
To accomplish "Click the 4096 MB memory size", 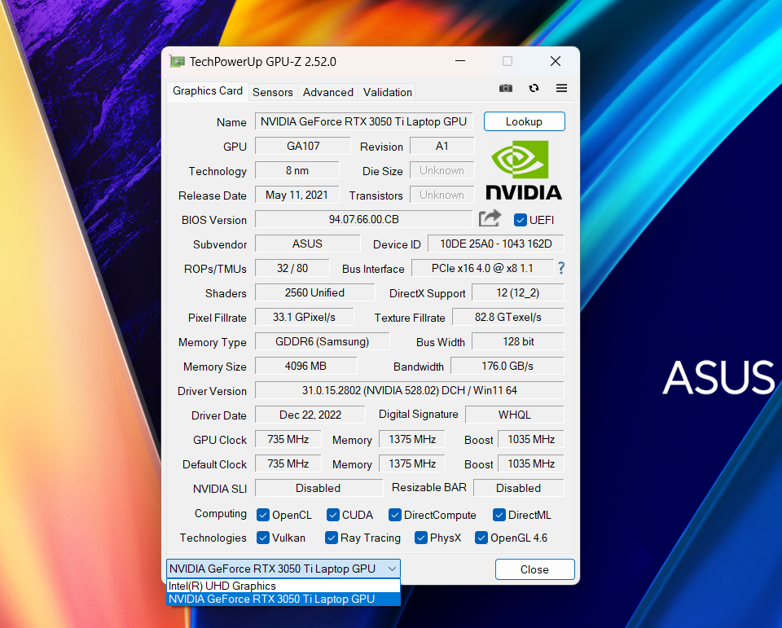I will coord(305,366).
